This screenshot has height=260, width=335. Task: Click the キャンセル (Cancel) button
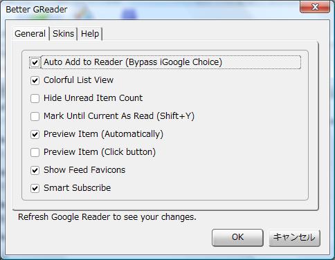294,237
